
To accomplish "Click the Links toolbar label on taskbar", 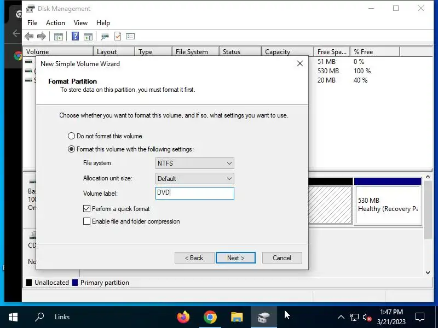I will pyautogui.click(x=62, y=317).
